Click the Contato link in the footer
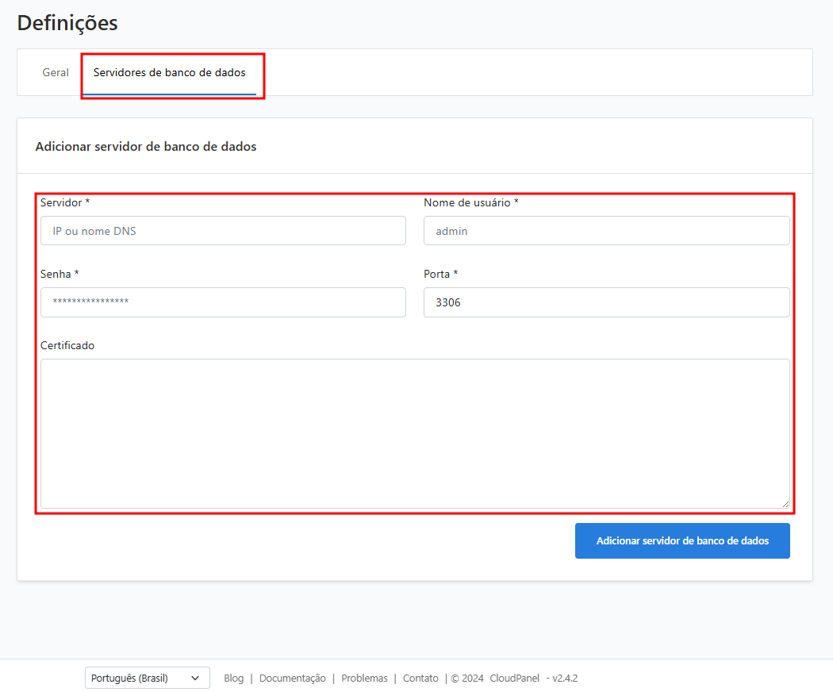 pos(420,678)
